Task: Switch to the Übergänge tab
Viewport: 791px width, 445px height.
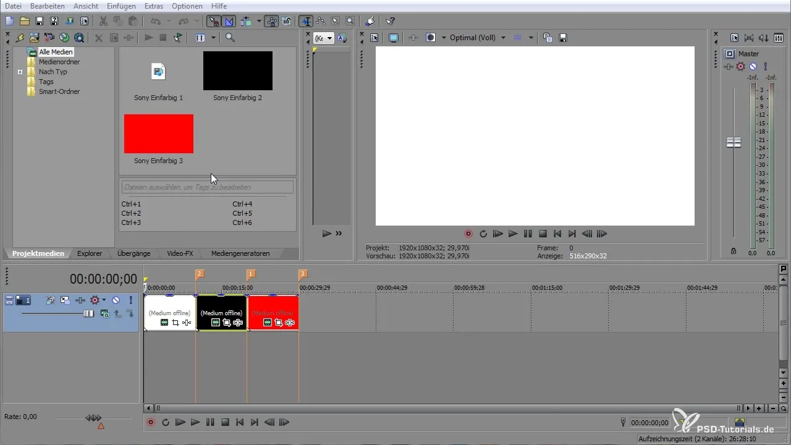Action: coord(134,253)
